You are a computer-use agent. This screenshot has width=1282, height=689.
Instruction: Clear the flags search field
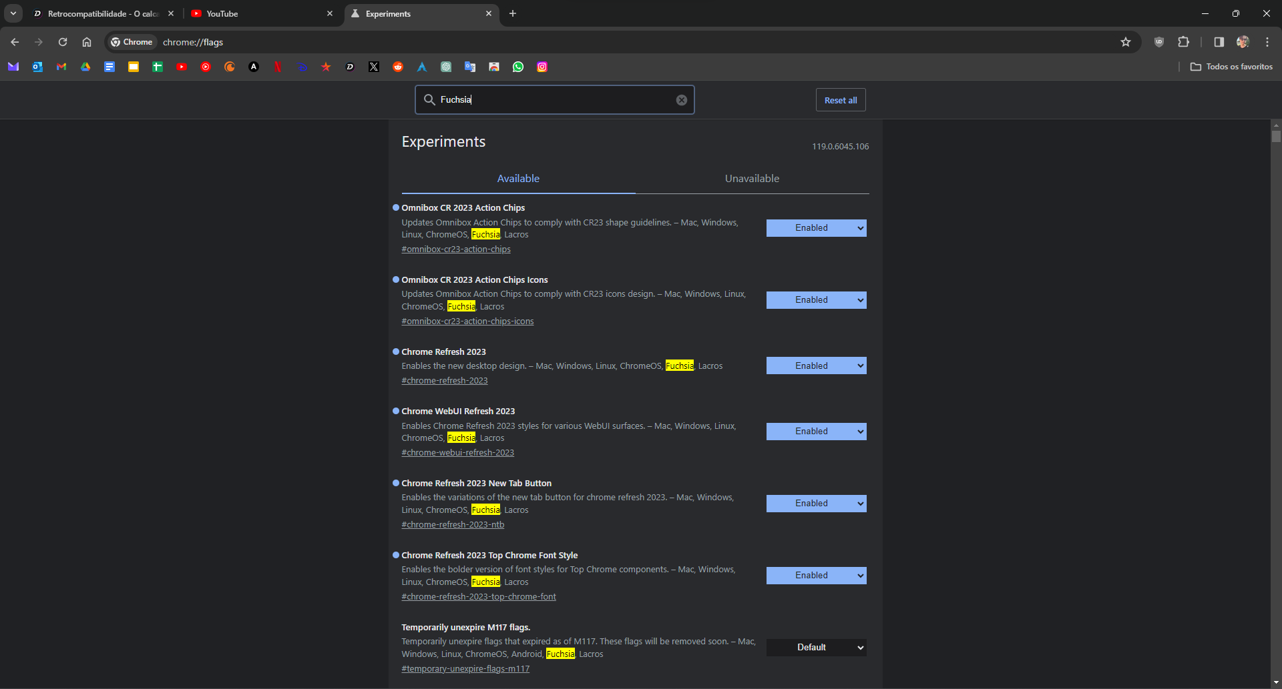coord(681,100)
